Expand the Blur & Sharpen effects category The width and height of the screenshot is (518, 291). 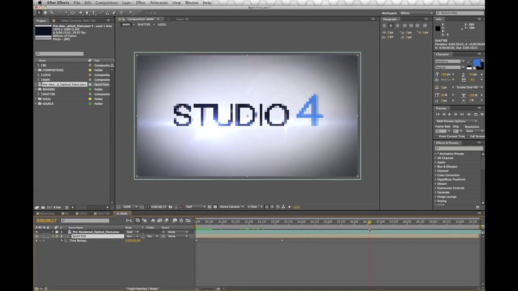click(436, 167)
